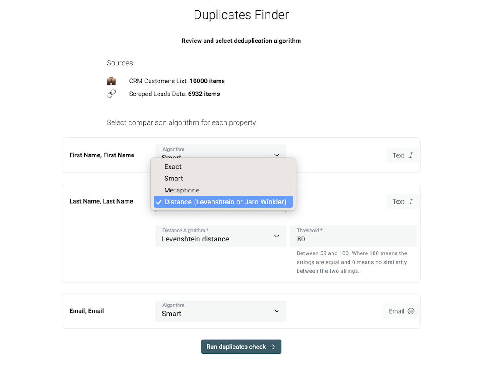
Task: Click the CRM Customers List source entry
Action: click(x=176, y=81)
